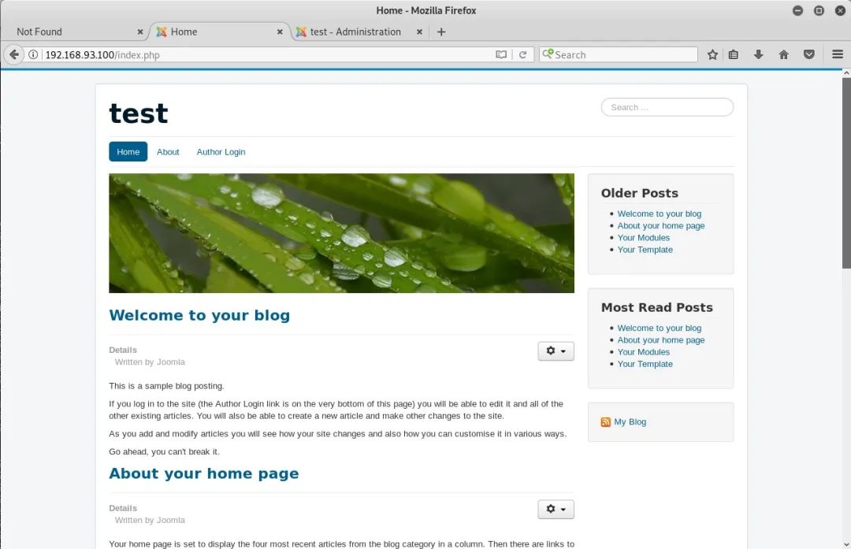Expand gear dropdown for About your home page
This screenshot has height=549, width=851.
pyautogui.click(x=556, y=510)
